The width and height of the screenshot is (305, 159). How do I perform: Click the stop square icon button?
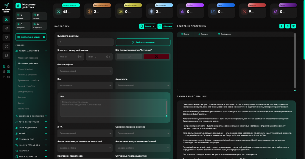pos(287,26)
